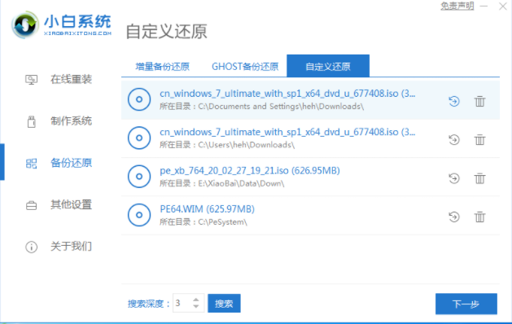512x324 pixels.
Task: Click restore icon for PE64.WIM row
Action: pyautogui.click(x=454, y=217)
